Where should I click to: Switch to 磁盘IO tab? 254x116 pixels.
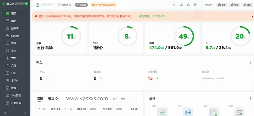[53, 99]
